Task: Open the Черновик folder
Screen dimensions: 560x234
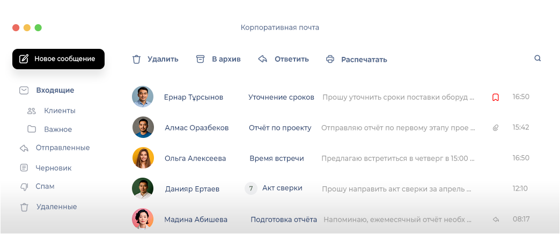Action: pyautogui.click(x=53, y=168)
